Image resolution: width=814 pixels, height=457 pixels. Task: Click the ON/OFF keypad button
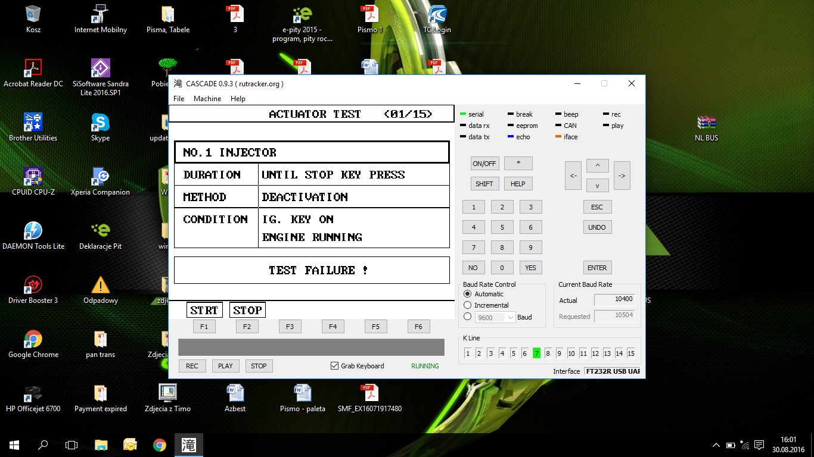[x=484, y=164]
